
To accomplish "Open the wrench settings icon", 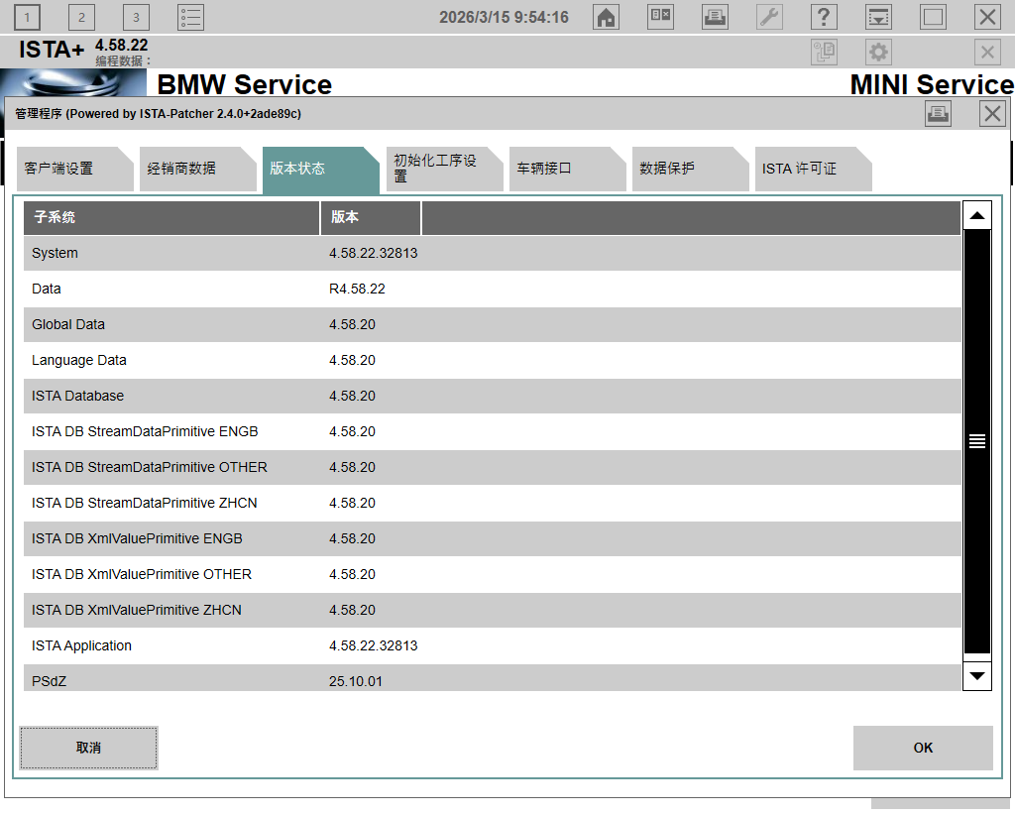I will click(x=769, y=17).
